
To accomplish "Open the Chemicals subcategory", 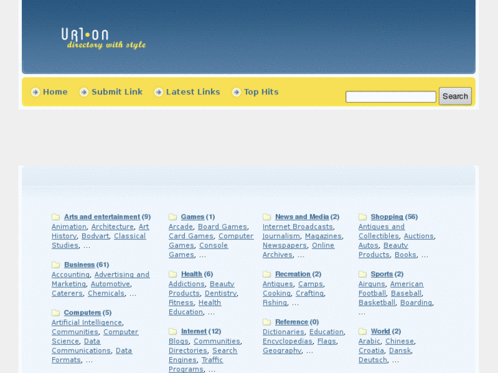I will point(106,294).
